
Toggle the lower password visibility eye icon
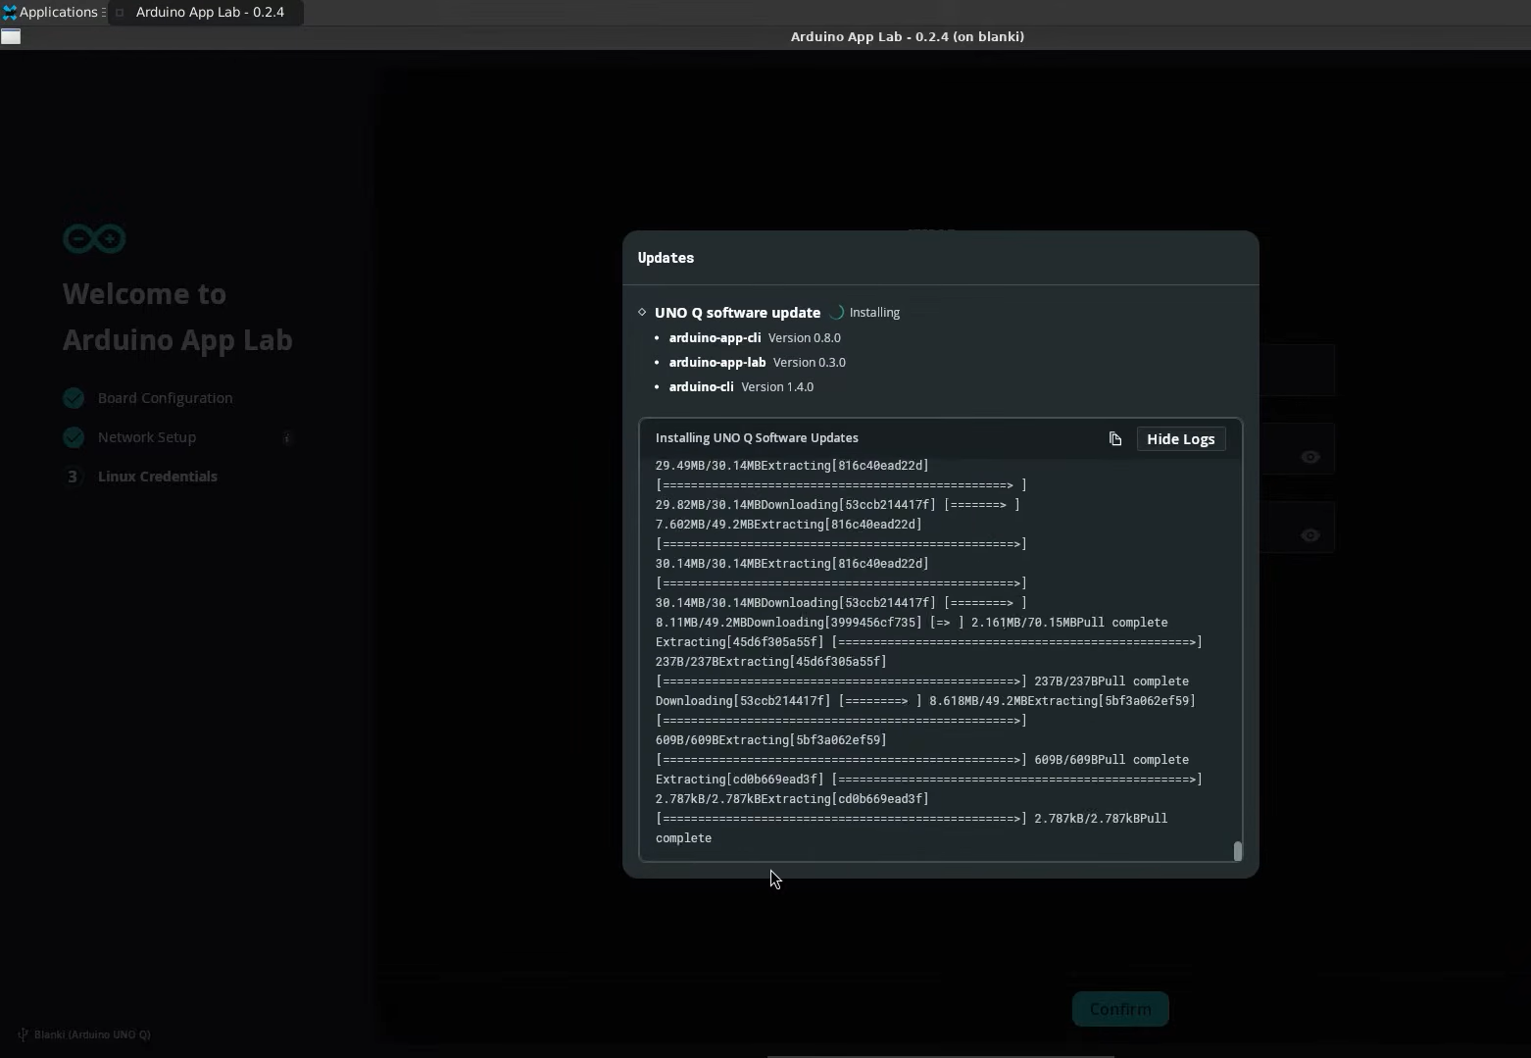click(1310, 535)
